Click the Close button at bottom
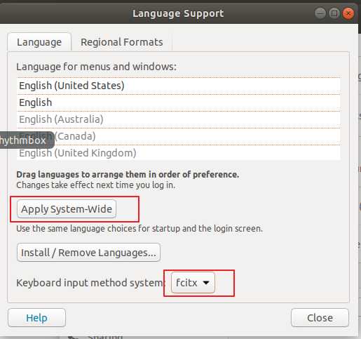 click(320, 318)
